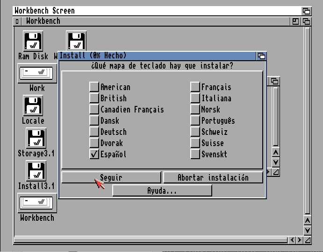Click the Workbench window scroll-up arrow
The height and width of the screenshot is (252, 323).
(x=307, y=220)
